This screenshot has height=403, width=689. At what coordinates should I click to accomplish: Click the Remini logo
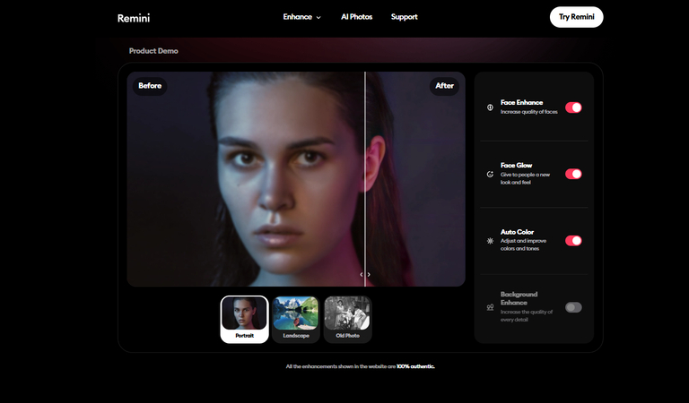[134, 18]
